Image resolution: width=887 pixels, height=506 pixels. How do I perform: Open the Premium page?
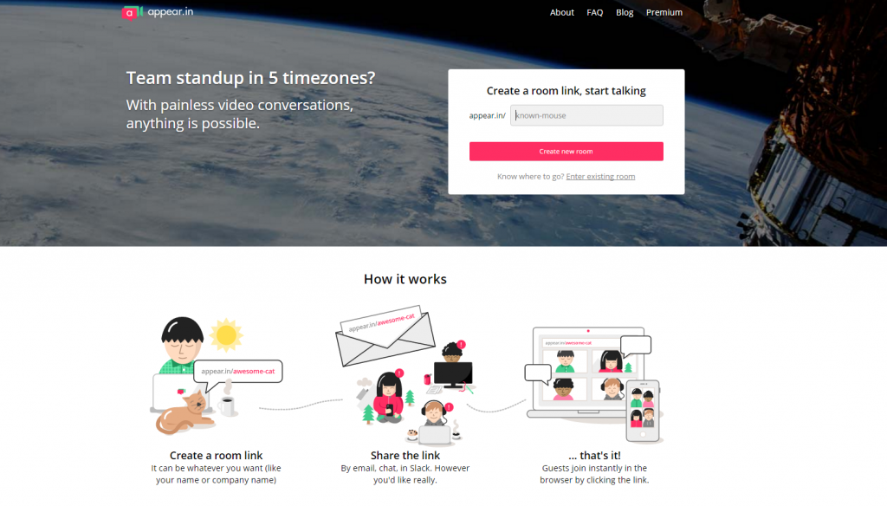click(664, 12)
